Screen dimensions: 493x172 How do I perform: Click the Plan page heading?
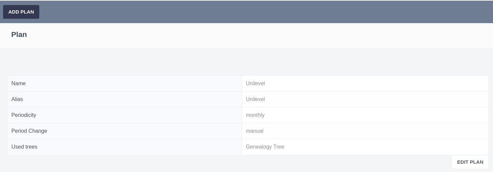click(x=19, y=35)
